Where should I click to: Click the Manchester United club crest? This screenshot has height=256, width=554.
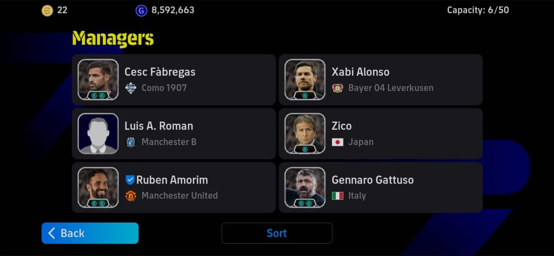[x=131, y=196]
